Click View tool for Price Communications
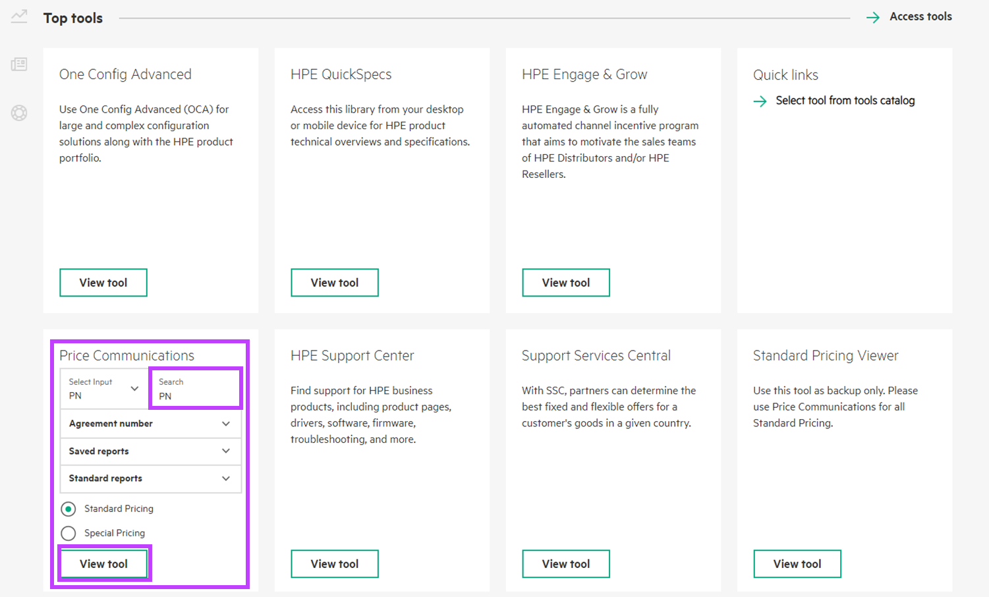Viewport: 989px width, 597px height. tap(103, 564)
